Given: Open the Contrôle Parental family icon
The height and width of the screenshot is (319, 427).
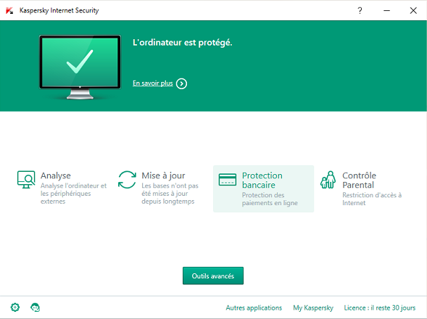Looking at the screenshot, I should tap(328, 180).
